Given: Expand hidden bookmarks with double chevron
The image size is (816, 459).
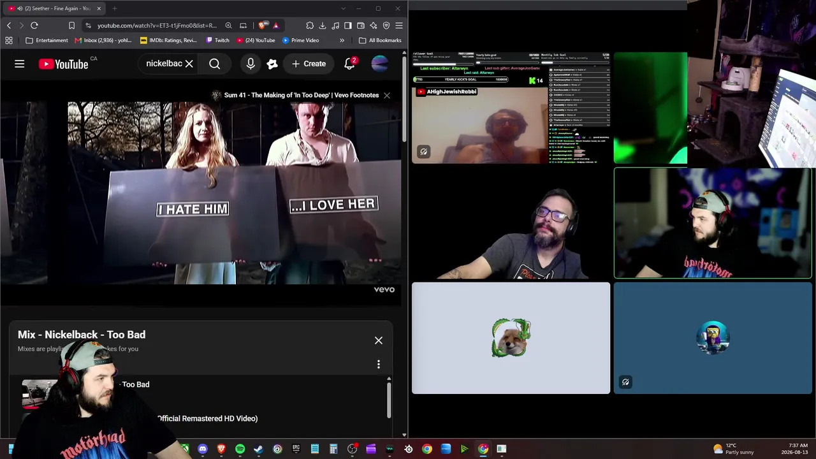Looking at the screenshot, I should (x=342, y=40).
